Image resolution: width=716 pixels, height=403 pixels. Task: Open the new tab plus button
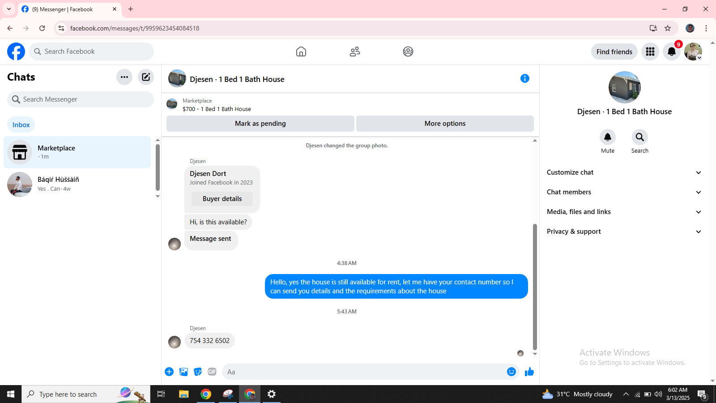[131, 9]
